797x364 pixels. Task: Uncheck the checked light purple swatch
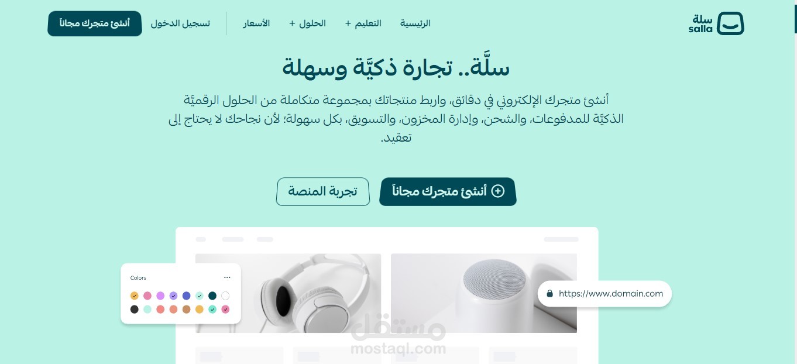tap(173, 296)
